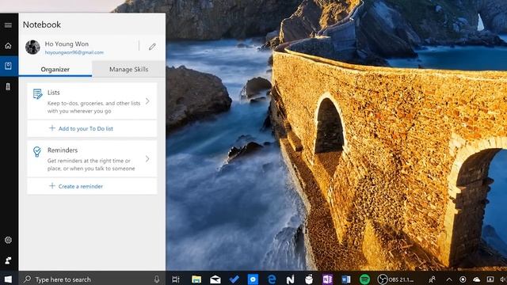Launch Microsoft Edge from taskbar
The width and height of the screenshot is (507, 285).
272,279
